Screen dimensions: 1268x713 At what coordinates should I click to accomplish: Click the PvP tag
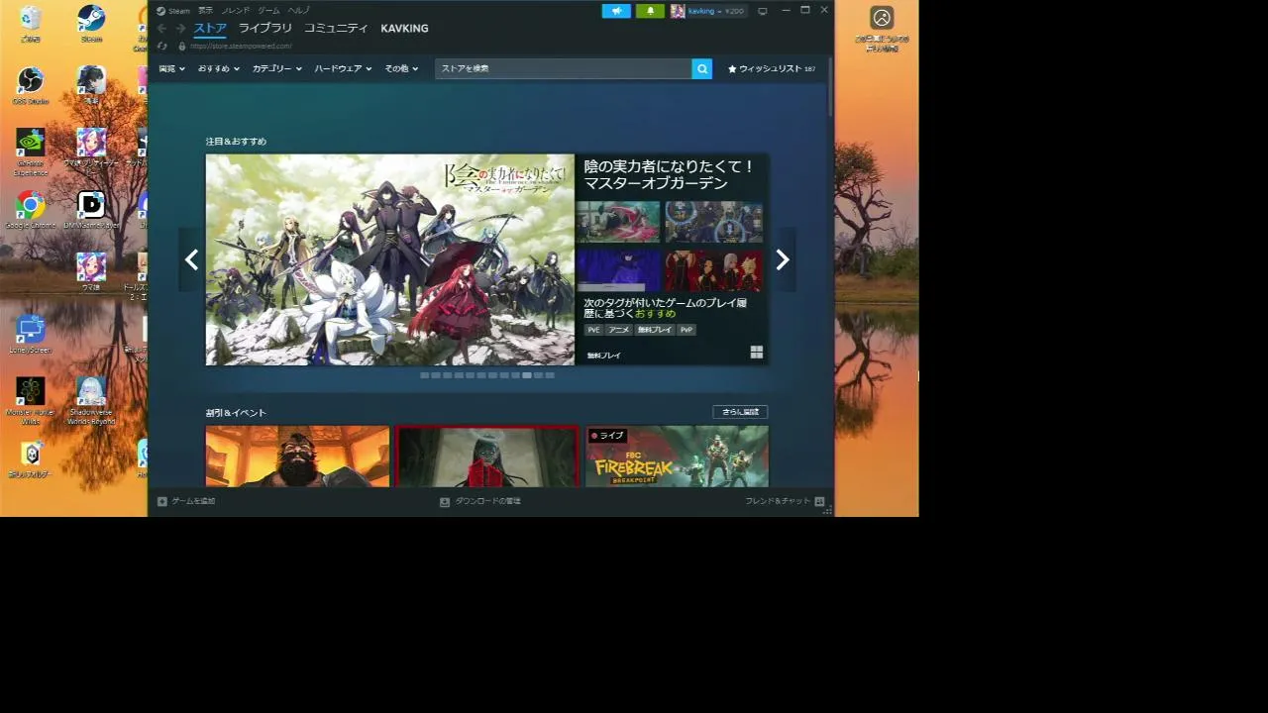coord(687,330)
